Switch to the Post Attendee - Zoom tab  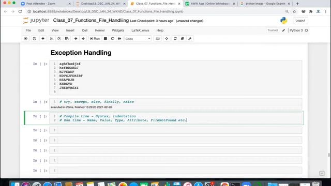point(41,4)
